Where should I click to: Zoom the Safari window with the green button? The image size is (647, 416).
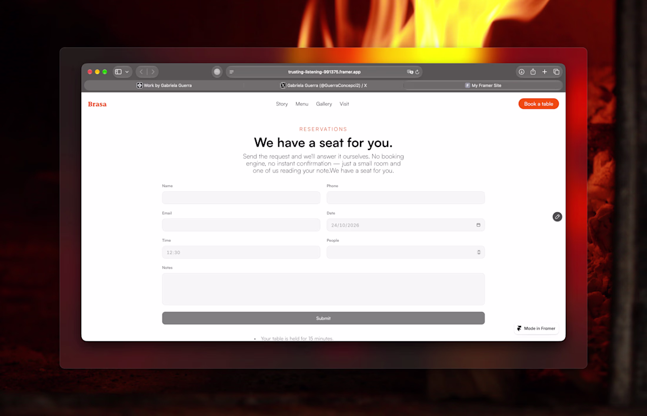point(105,72)
